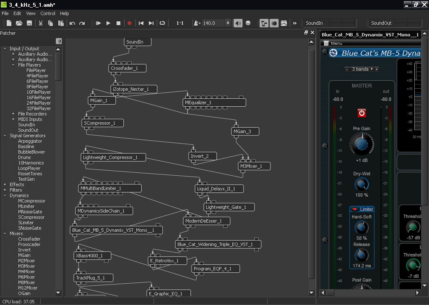Image resolution: width=429 pixels, height=305 pixels.
Task: Expand the Effects category in the tree
Action: point(5,185)
